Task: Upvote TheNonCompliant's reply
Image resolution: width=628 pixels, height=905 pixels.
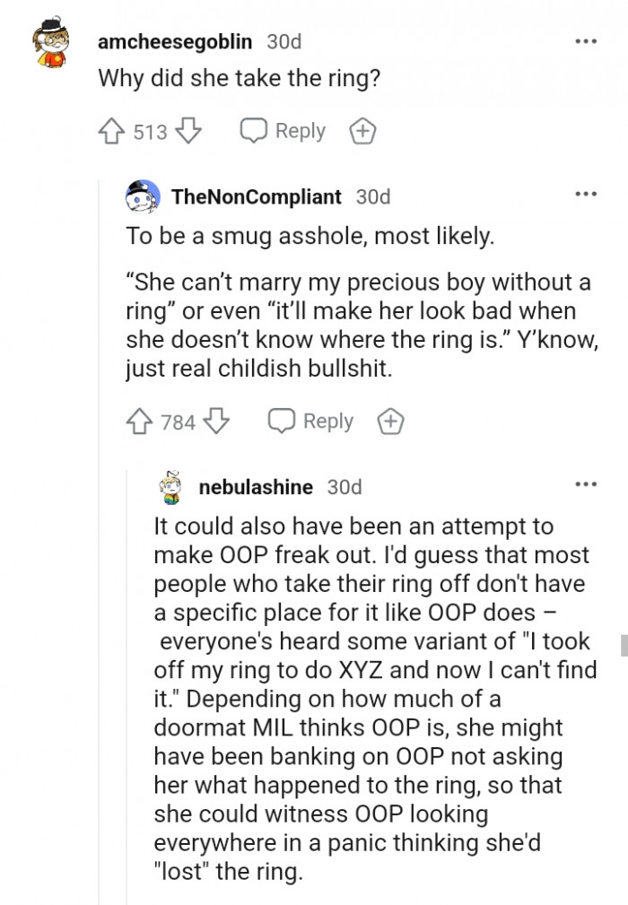Action: point(138,420)
